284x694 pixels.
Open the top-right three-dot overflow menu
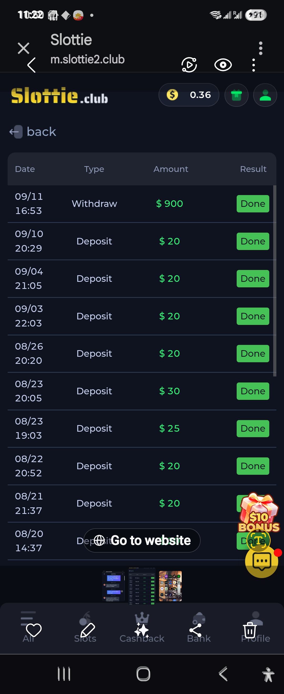(x=260, y=48)
